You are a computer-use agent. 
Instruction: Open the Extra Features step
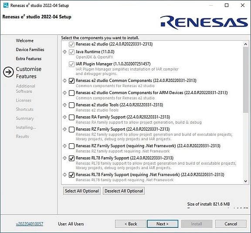coord(29,58)
